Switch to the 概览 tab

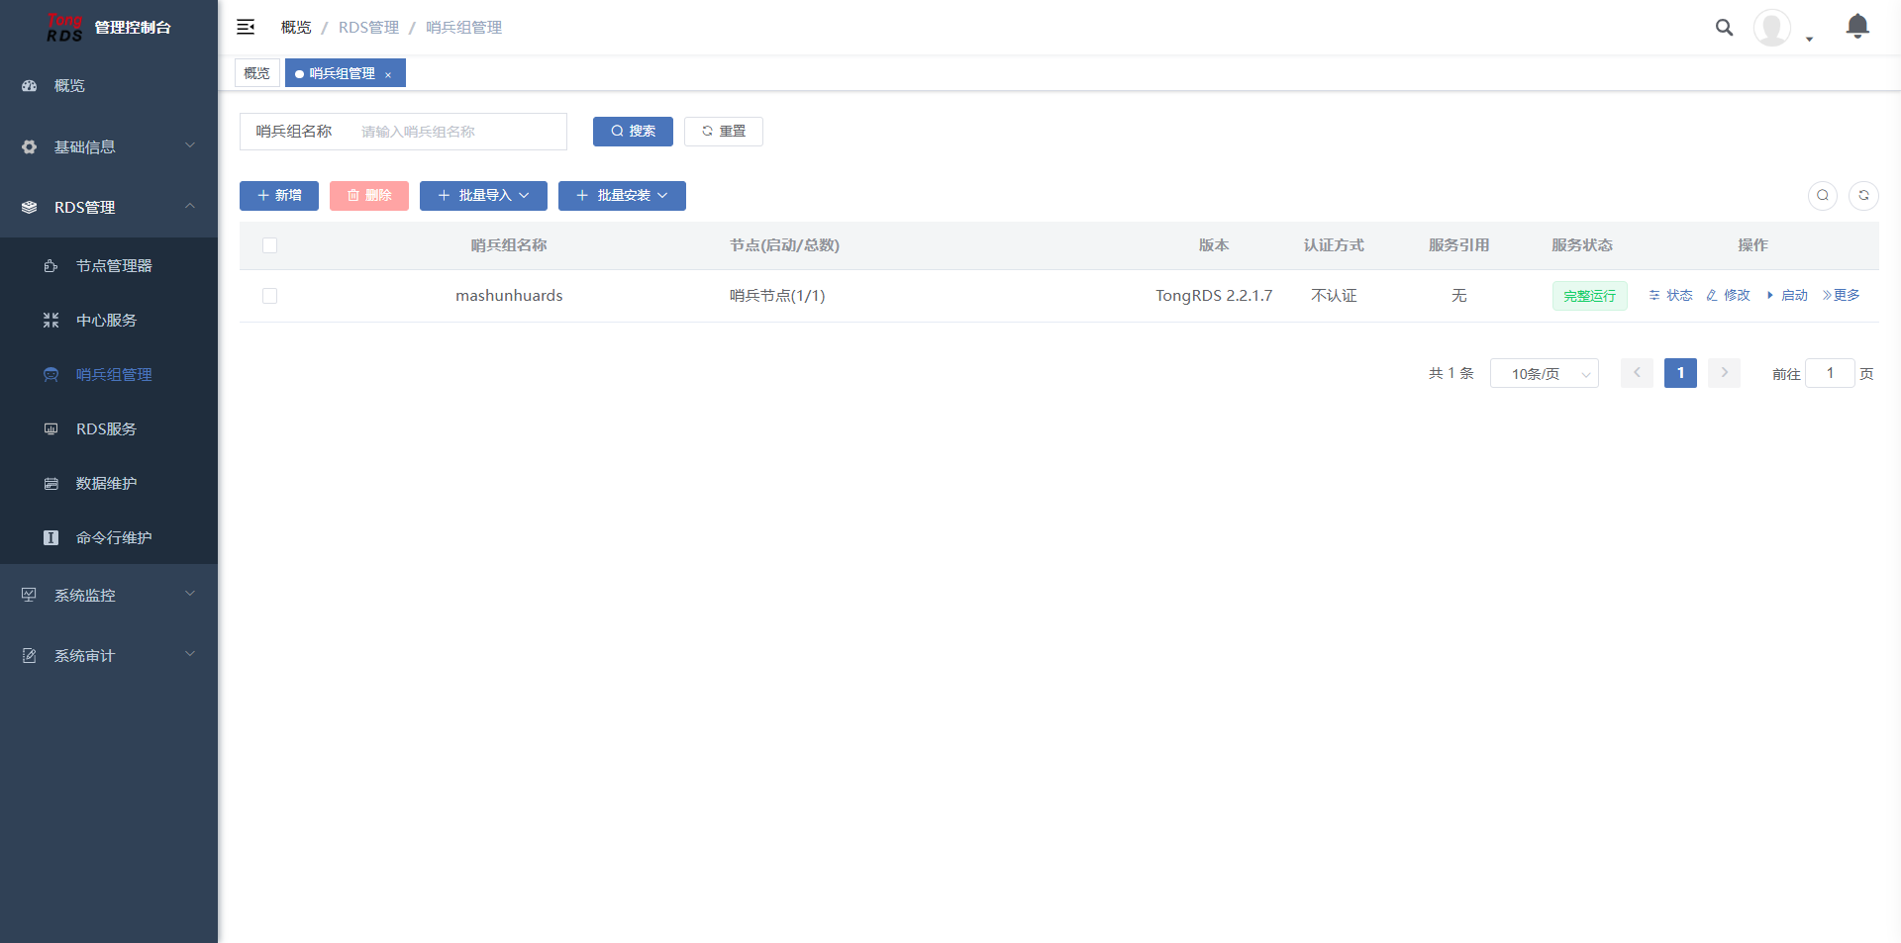[257, 73]
